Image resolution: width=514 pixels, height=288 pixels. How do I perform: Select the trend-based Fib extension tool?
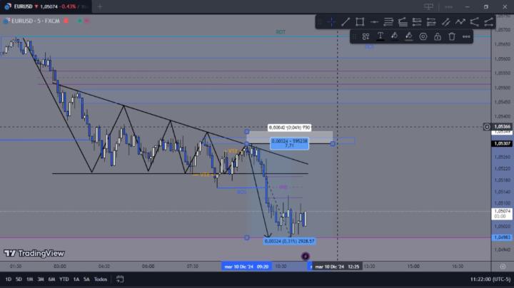403,22
